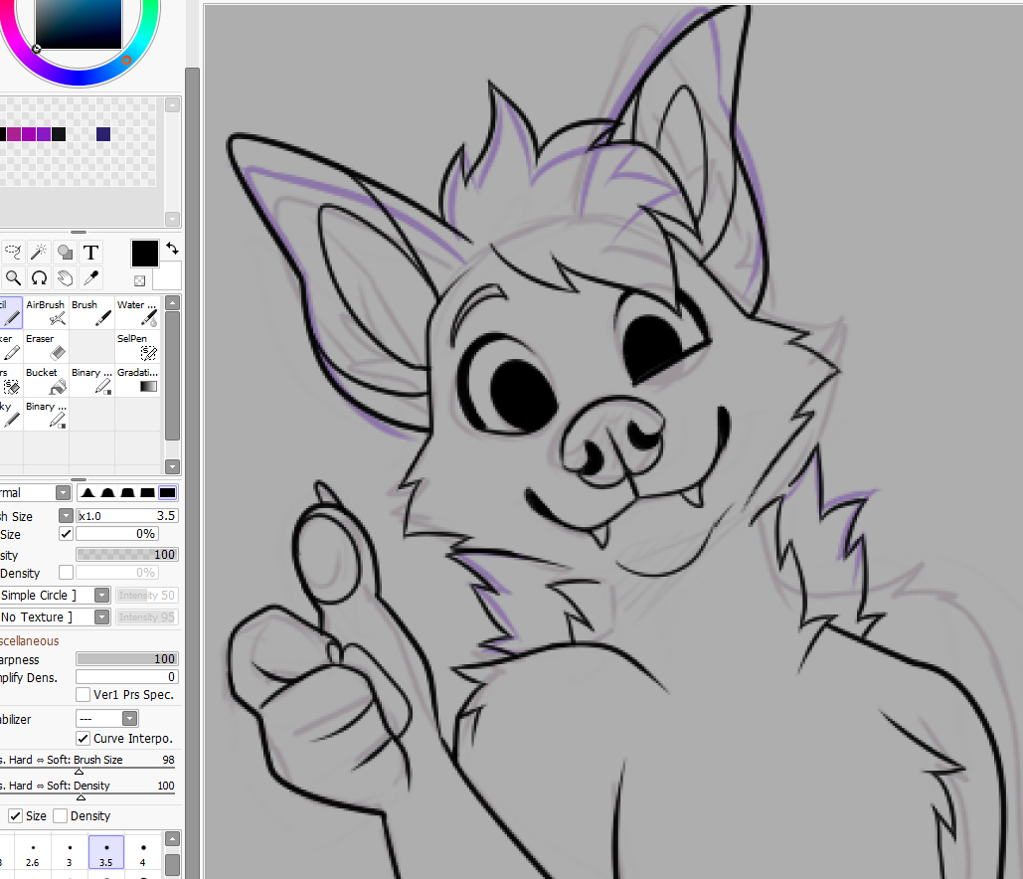
Task: Select the Eraser tool
Action: [46, 346]
